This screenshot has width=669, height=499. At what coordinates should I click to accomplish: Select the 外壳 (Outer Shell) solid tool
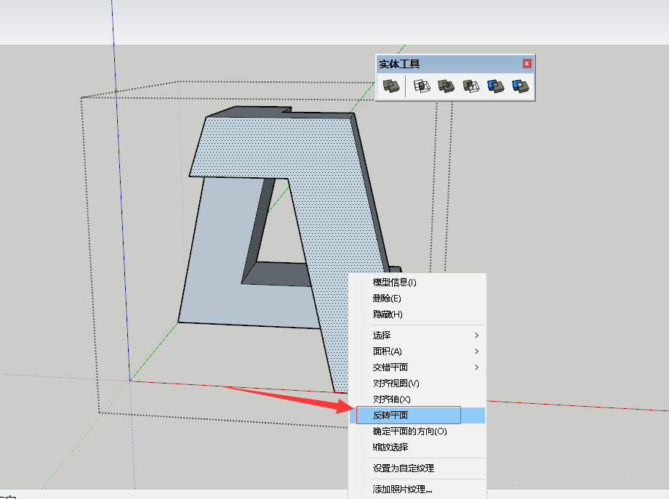(x=390, y=86)
